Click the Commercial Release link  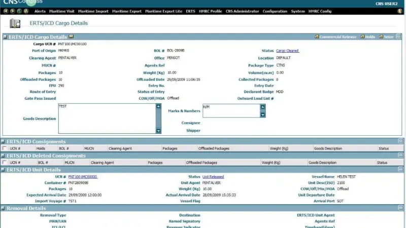point(338,37)
